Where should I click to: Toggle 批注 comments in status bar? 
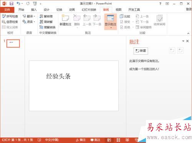(x=95, y=140)
